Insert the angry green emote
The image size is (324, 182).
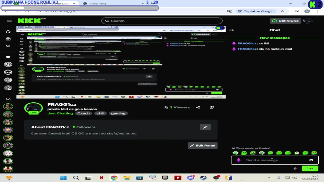(x=253, y=153)
